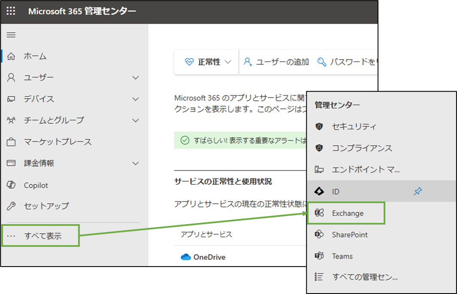Click the Teams logo icon
This screenshot has height=294, width=457.
tap(319, 256)
